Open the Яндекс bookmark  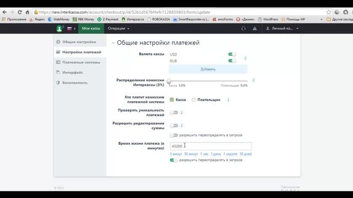click(38, 20)
